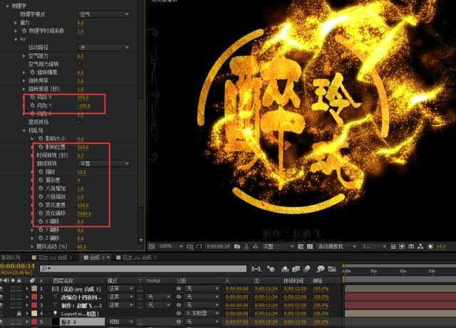This screenshot has height=328, width=456.
Task: Toggle the 显现视场 checkbox
Action: point(79,122)
